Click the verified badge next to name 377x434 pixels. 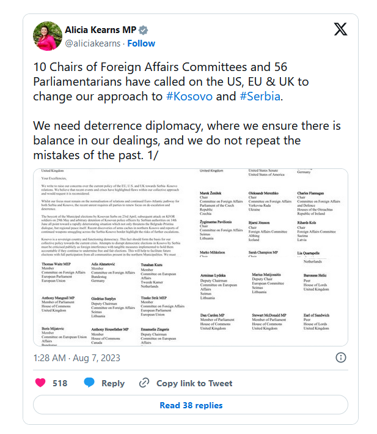point(143,30)
